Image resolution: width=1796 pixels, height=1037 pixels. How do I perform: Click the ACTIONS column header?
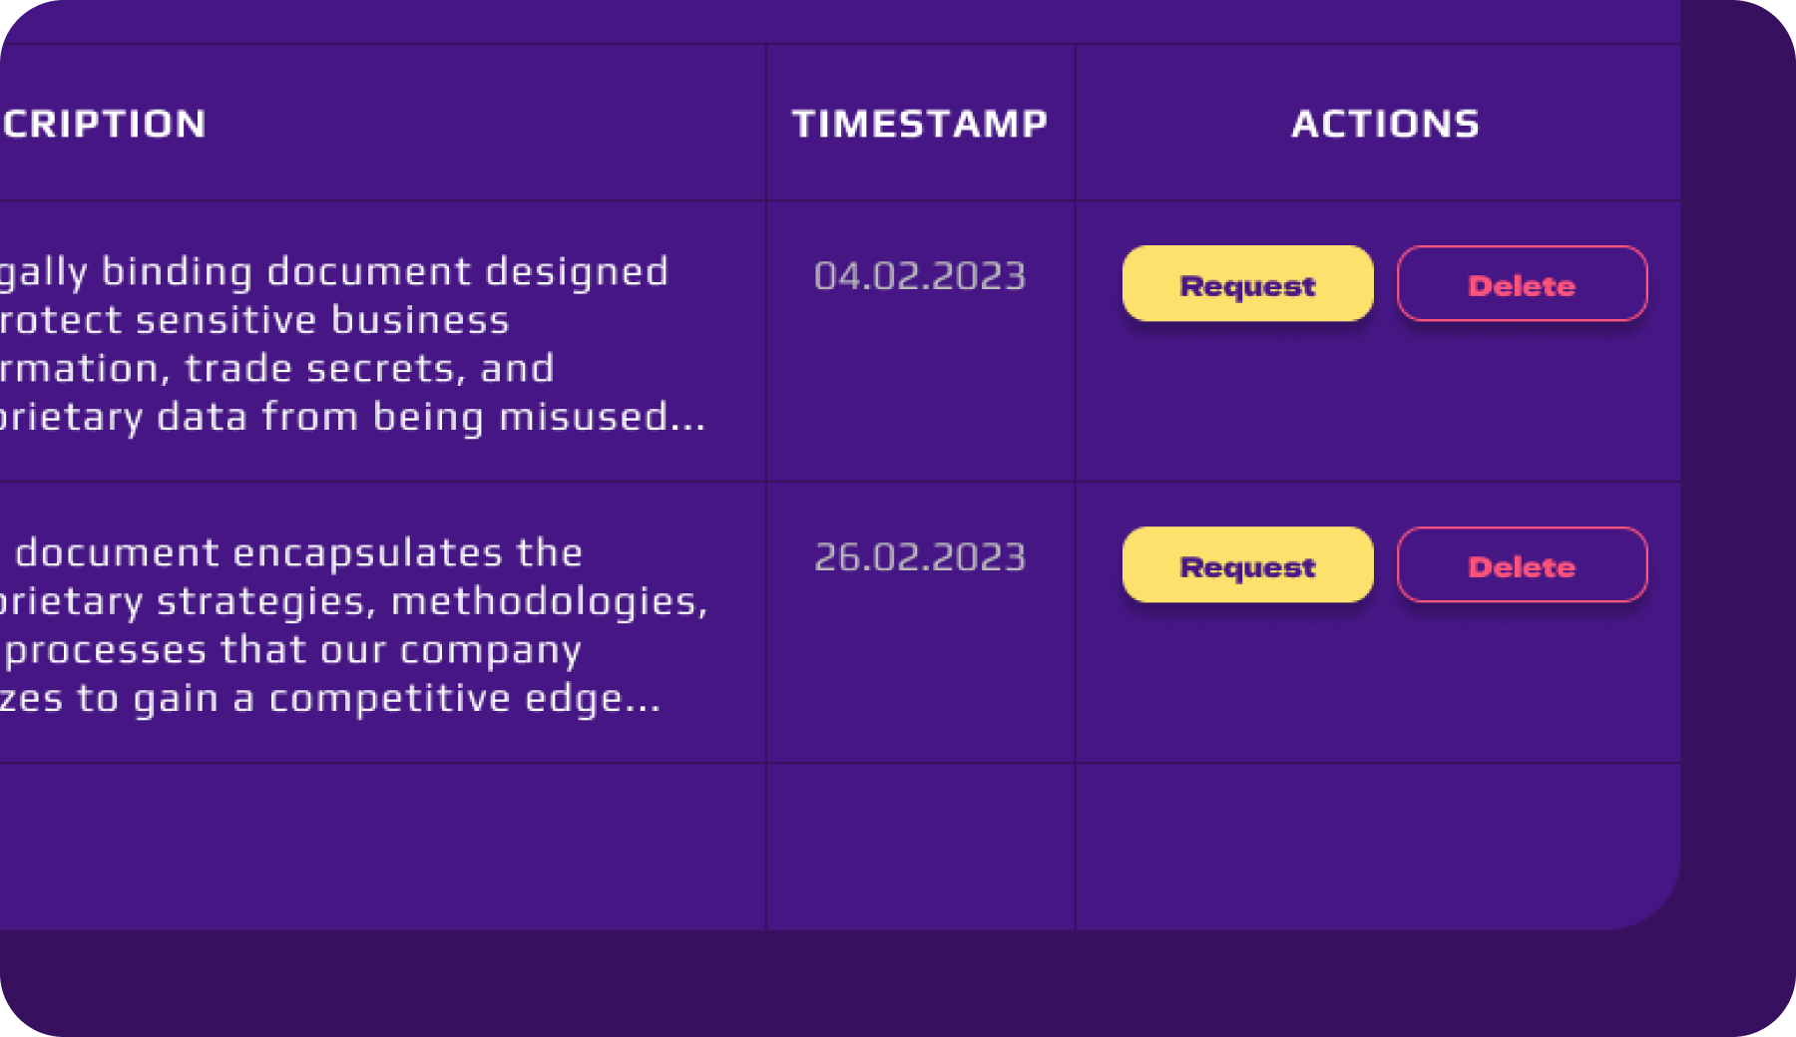(1385, 124)
